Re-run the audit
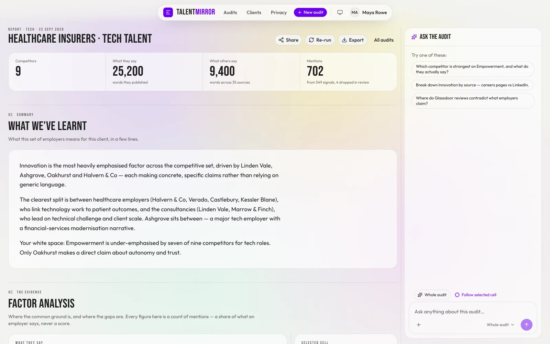 320,40
